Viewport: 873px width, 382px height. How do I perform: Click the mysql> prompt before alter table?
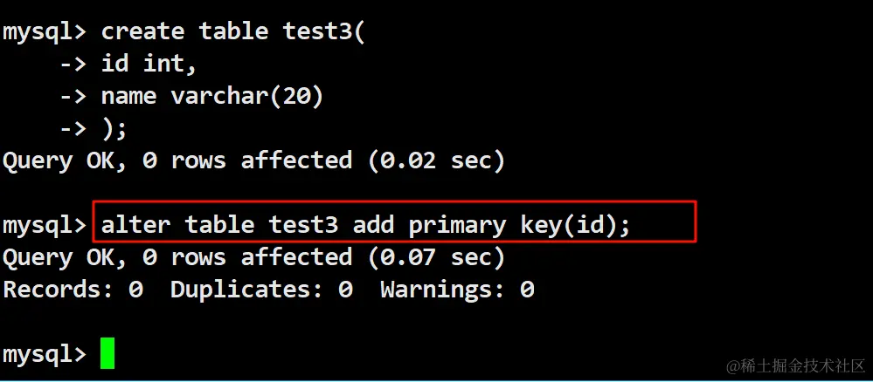coord(45,225)
